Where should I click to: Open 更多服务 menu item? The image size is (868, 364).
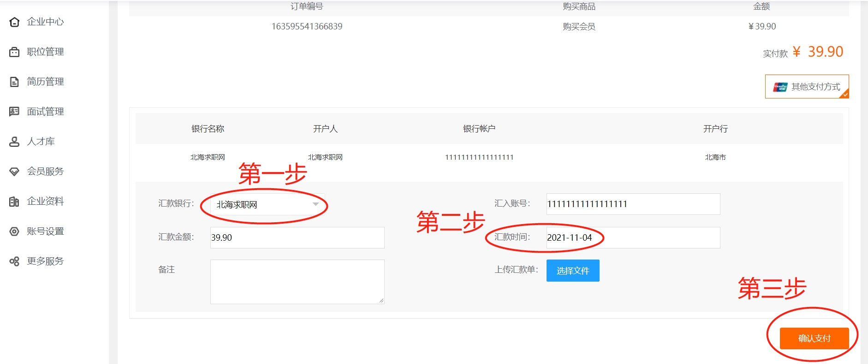click(45, 261)
